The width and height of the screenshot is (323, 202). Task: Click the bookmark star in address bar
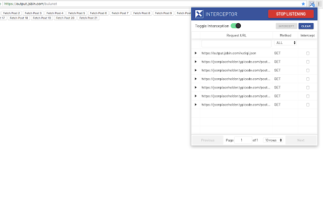pos(303,4)
